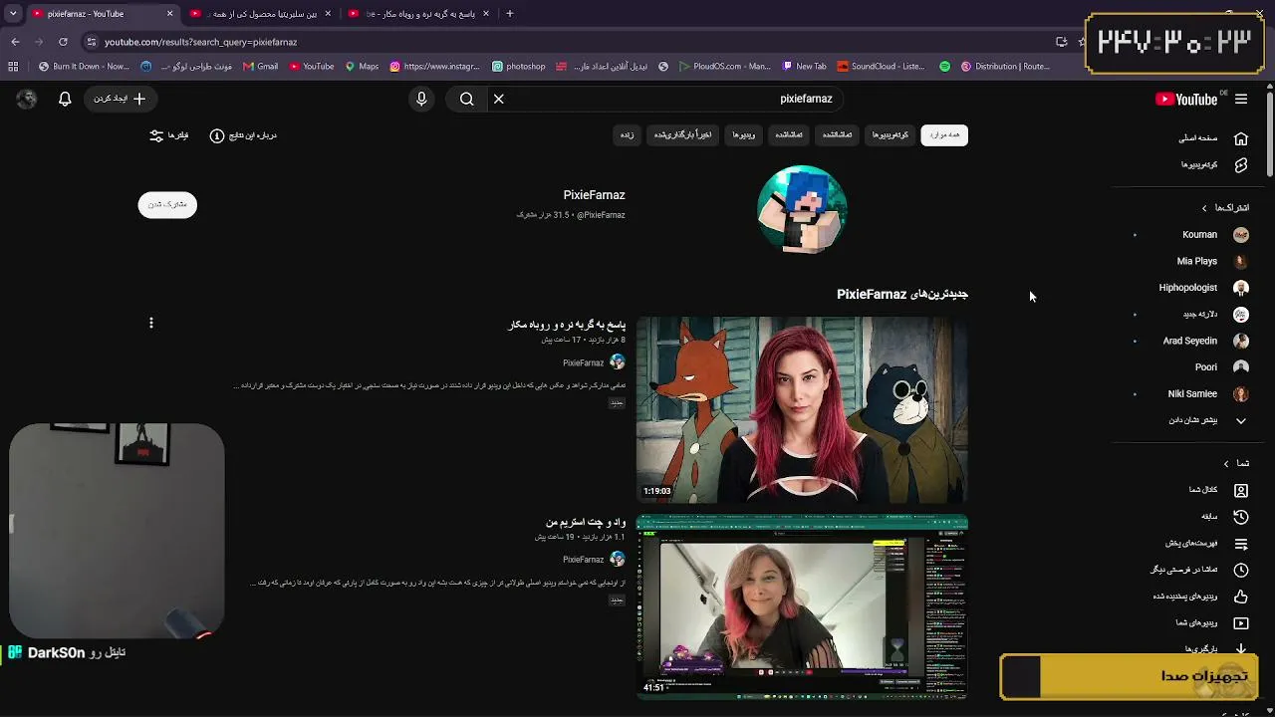Play the 1:19:03 video thumbnail

(x=802, y=410)
